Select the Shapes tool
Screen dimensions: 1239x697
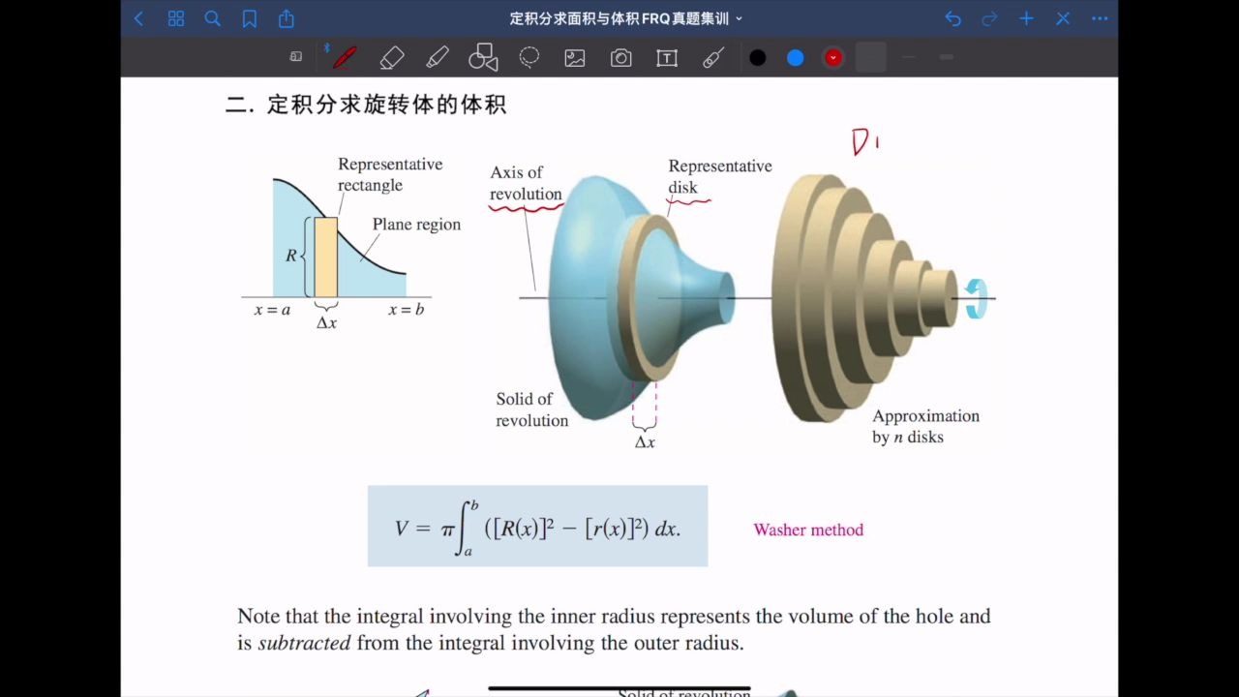tap(483, 57)
